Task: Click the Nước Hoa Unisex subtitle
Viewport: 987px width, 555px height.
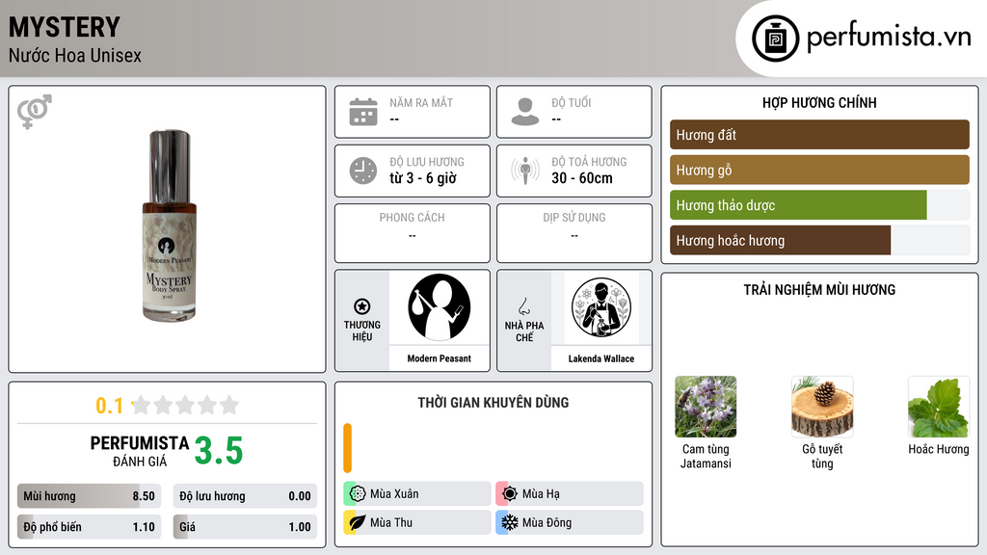Action: pyautogui.click(x=75, y=56)
